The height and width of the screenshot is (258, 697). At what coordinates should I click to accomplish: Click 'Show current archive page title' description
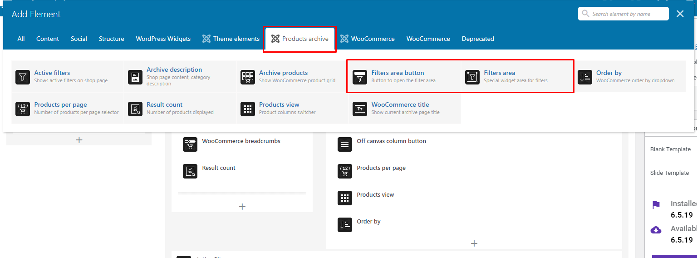point(405,112)
